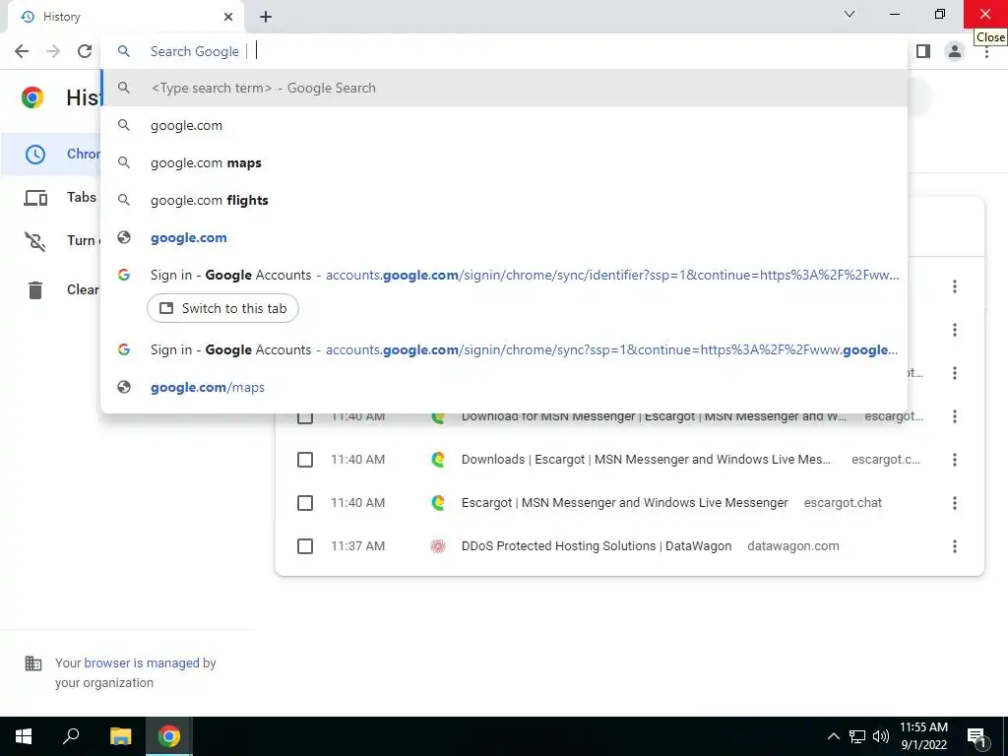Tick the checkbox for DataWagon history entry

pos(305,546)
